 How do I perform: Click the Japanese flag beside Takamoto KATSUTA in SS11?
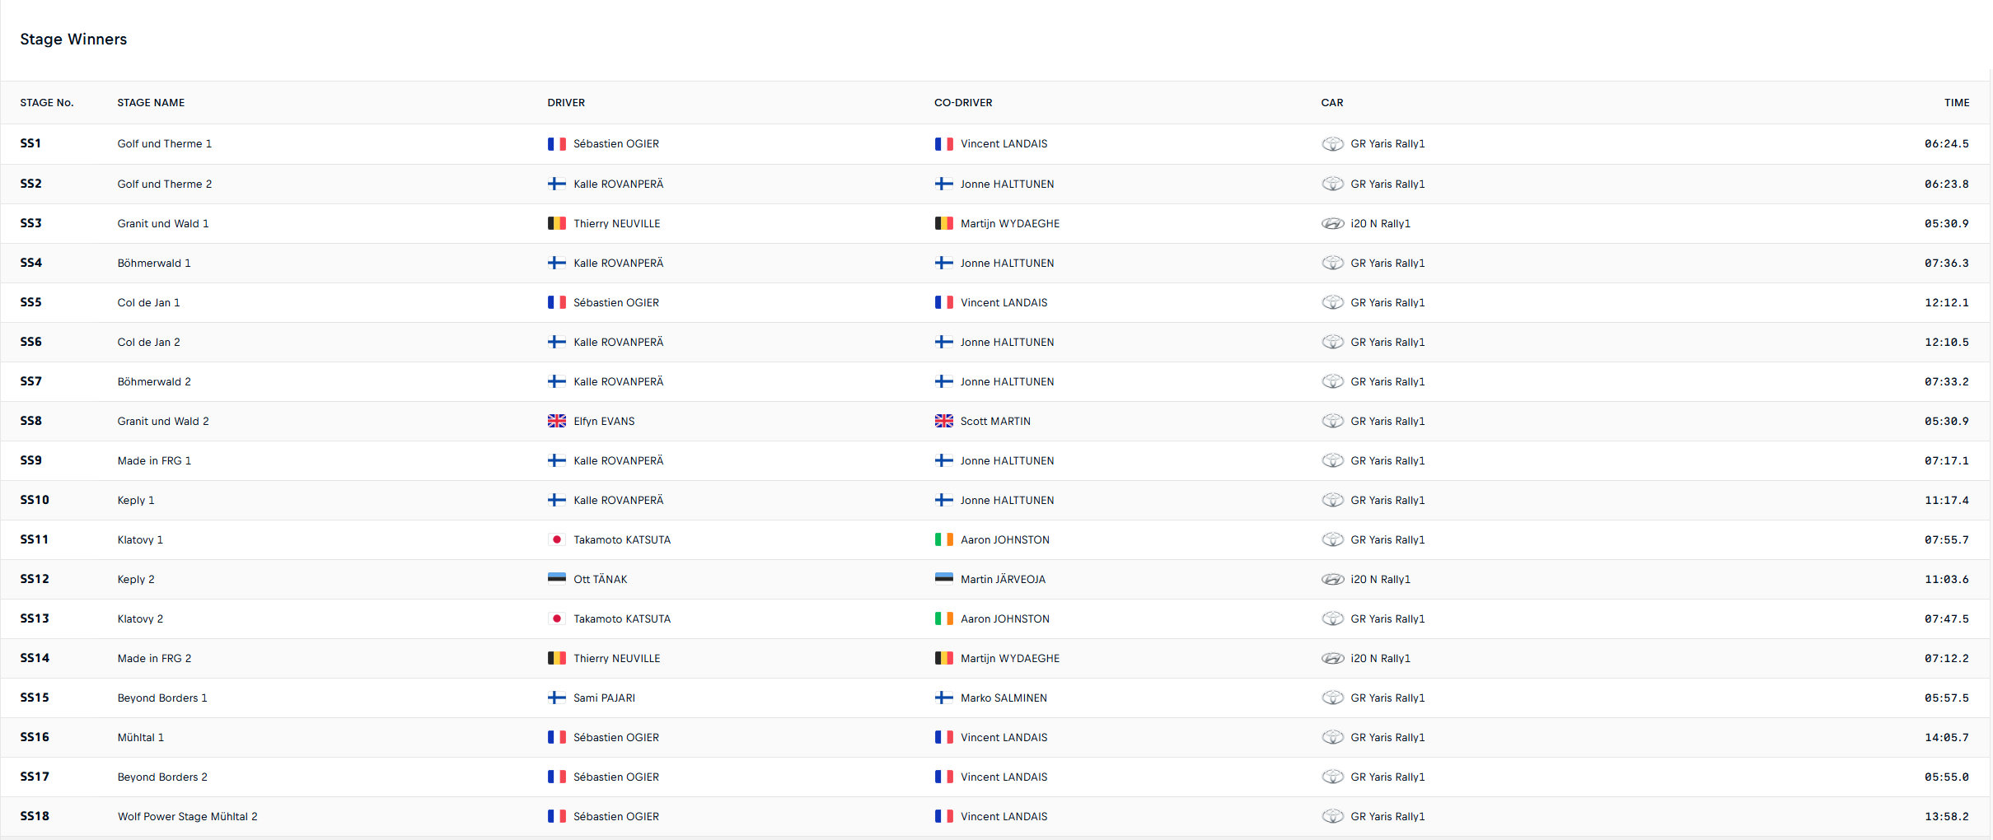[556, 540]
